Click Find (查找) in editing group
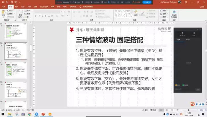Image resolution: width=207 pixels, height=117 pixels. click(x=163, y=11)
